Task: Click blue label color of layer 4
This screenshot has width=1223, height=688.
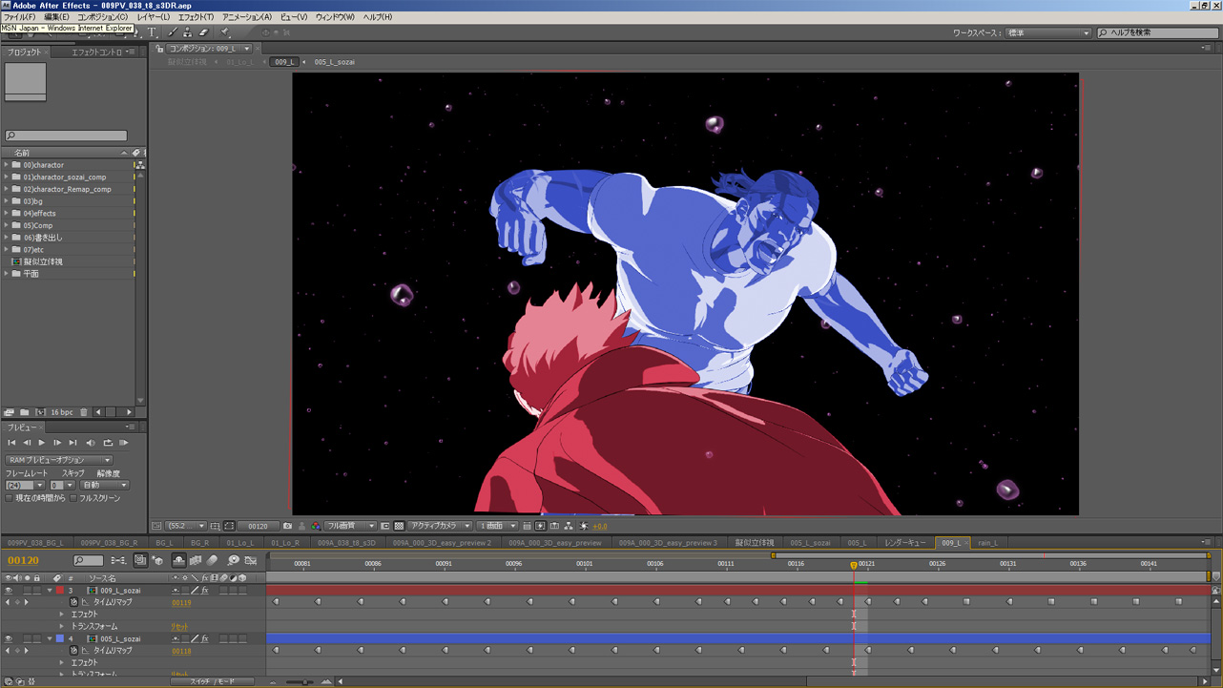Action: (x=60, y=638)
